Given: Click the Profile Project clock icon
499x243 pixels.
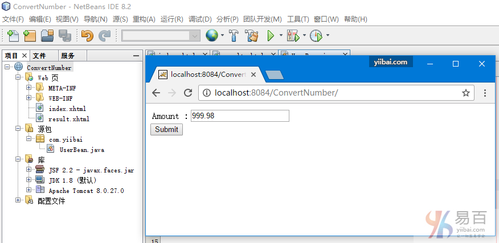Looking at the screenshot, I should coord(316,36).
